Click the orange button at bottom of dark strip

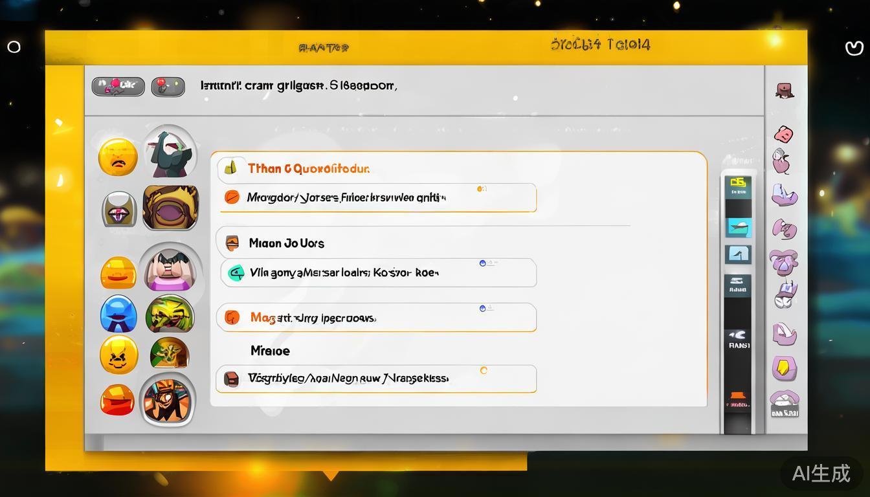pyautogui.click(x=738, y=396)
